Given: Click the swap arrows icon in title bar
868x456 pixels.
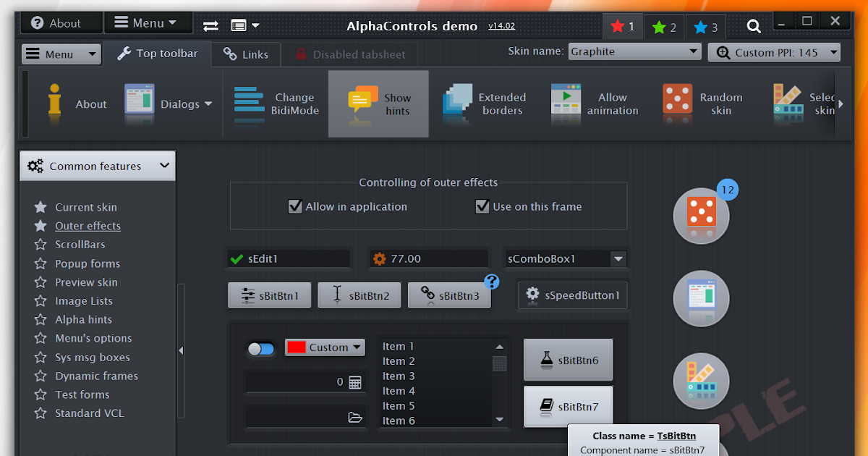Looking at the screenshot, I should pyautogui.click(x=210, y=25).
